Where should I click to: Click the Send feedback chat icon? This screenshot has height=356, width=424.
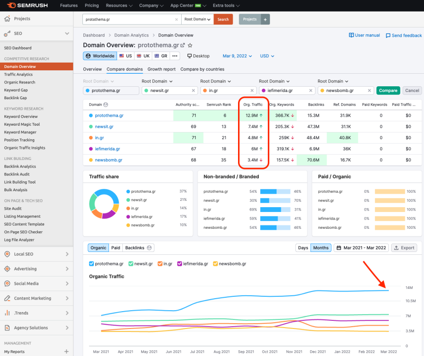[387, 35]
